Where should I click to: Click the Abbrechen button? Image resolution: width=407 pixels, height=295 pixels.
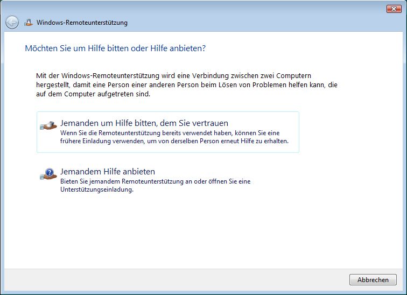point(373,280)
